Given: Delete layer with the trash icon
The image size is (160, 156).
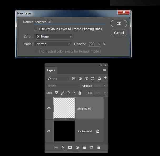Looking at the screenshot, I should tap(98, 148).
